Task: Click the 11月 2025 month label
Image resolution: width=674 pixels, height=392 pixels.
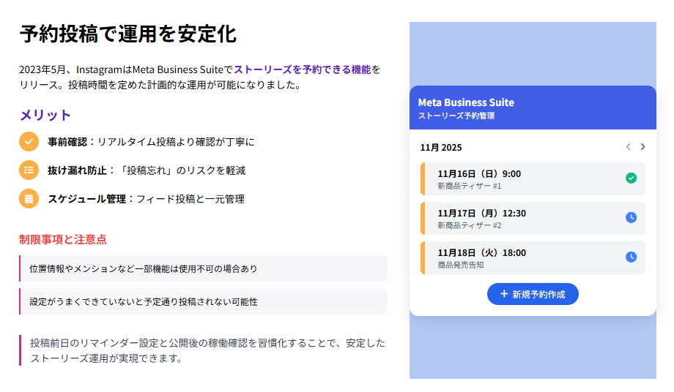Action: (441, 147)
